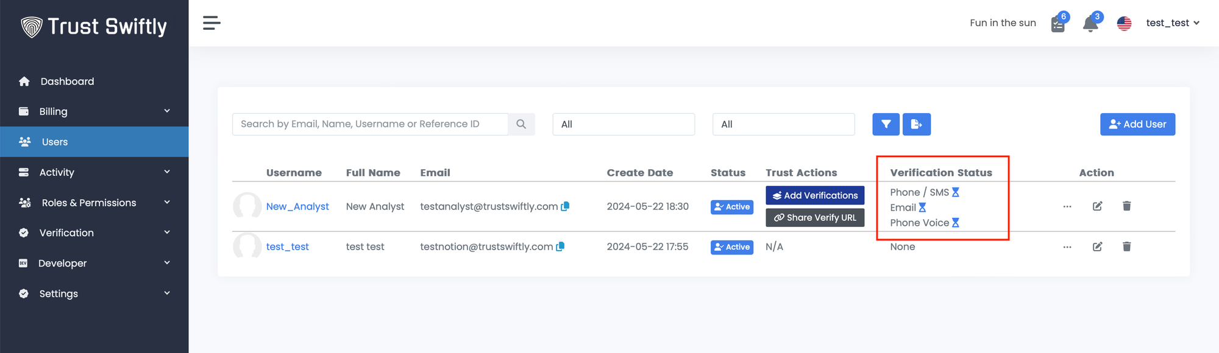Click the blue filter funnel icon
The width and height of the screenshot is (1219, 353).
[886, 124]
